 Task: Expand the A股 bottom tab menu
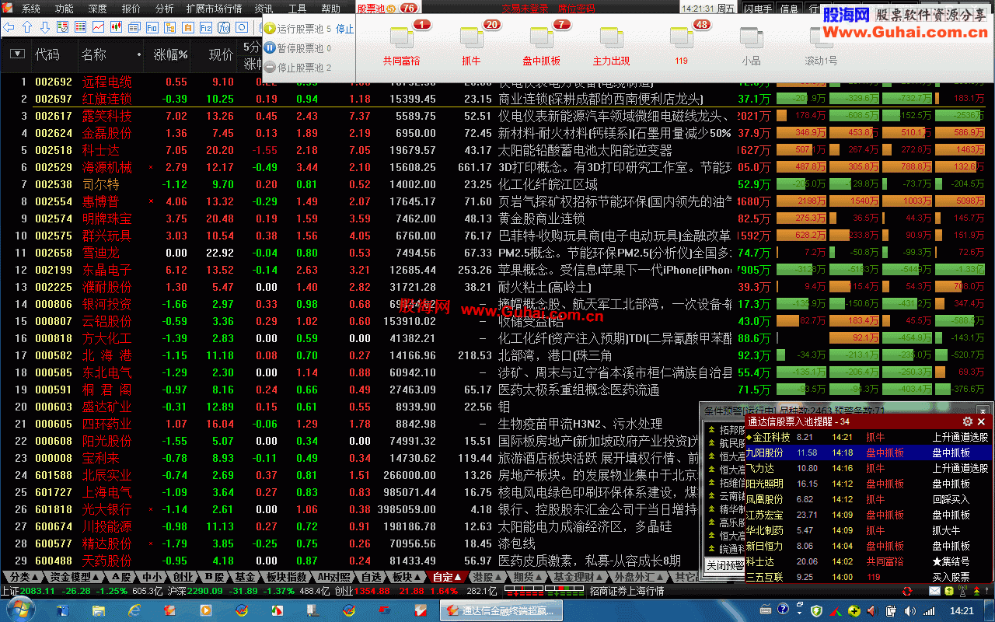(122, 578)
